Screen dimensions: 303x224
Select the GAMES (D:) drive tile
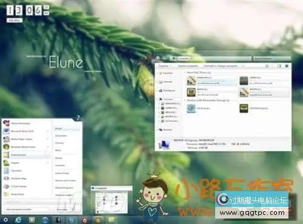(264, 80)
